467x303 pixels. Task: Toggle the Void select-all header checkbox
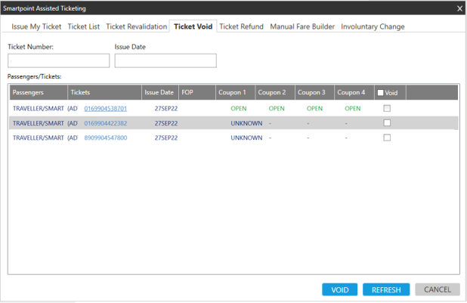[x=381, y=93]
